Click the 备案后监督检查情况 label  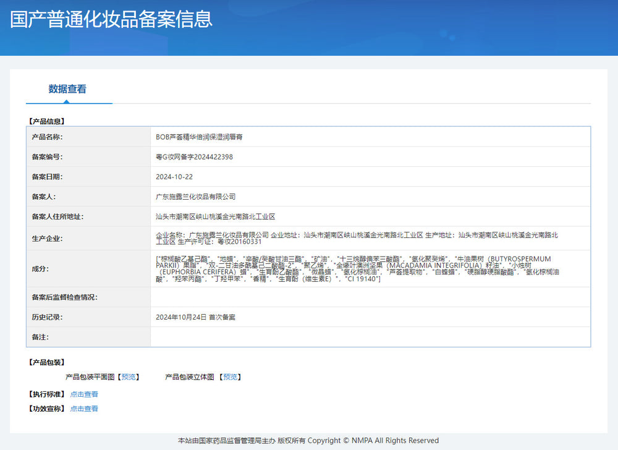pos(65,297)
